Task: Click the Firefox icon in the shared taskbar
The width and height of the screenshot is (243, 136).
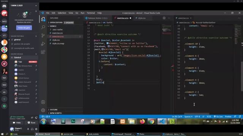Action: pyautogui.click(x=142, y=121)
